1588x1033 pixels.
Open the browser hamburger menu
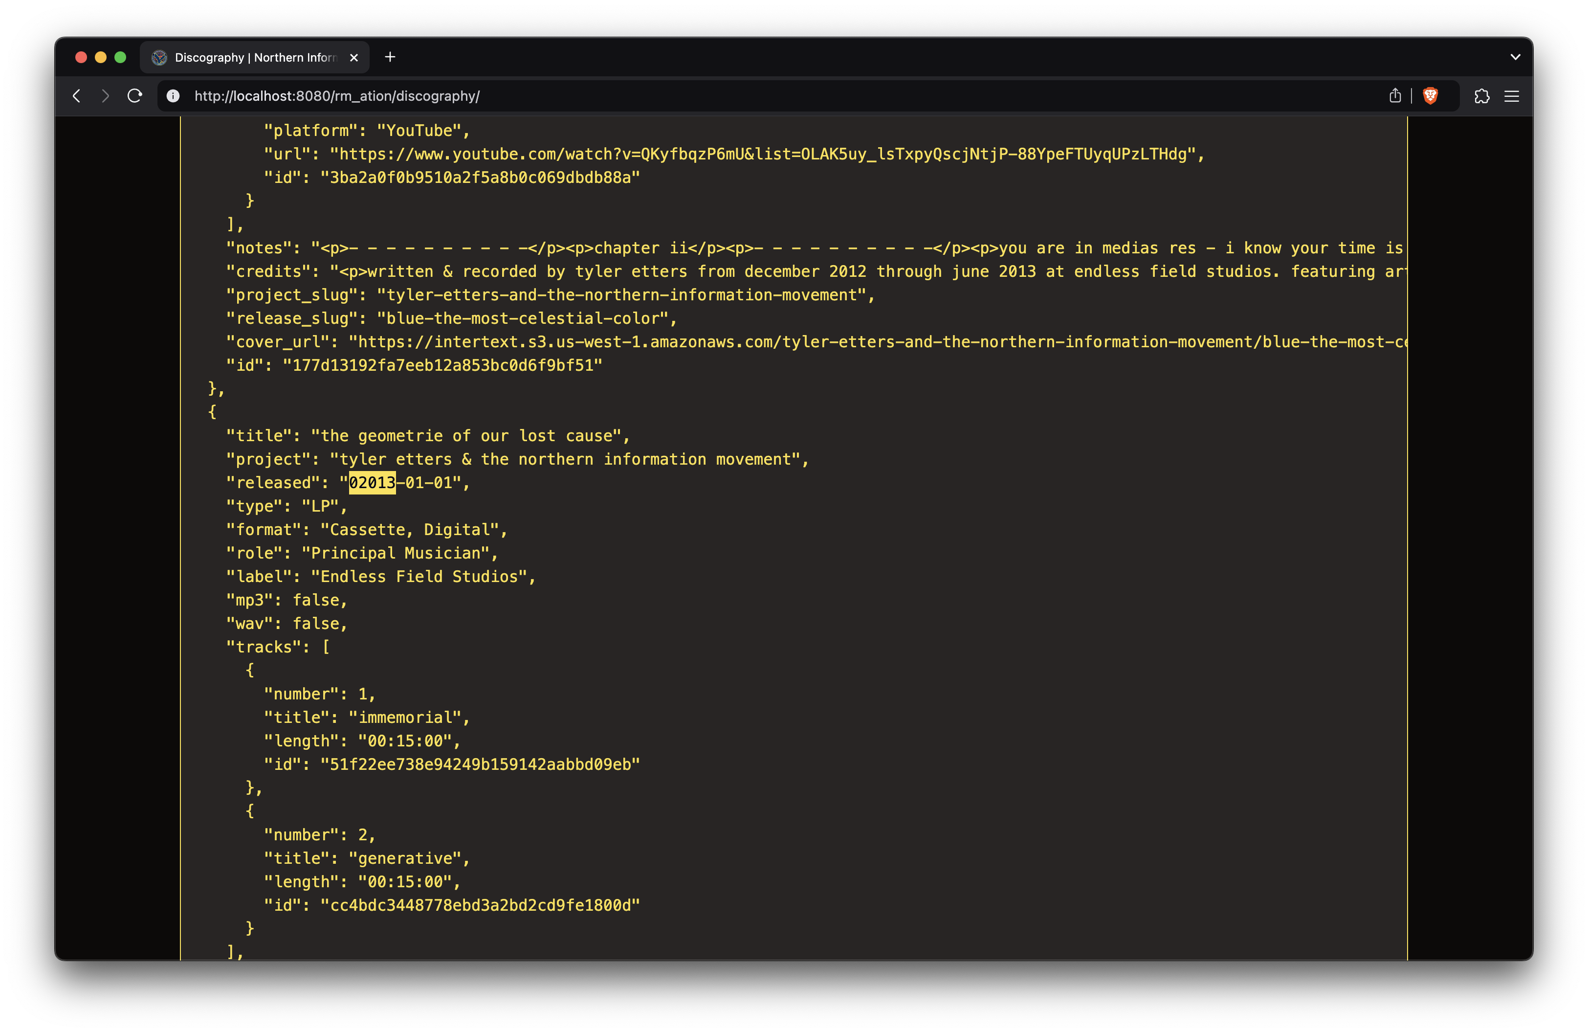pos(1511,96)
